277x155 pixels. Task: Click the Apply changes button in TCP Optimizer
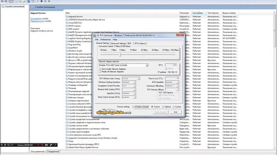[161, 112]
